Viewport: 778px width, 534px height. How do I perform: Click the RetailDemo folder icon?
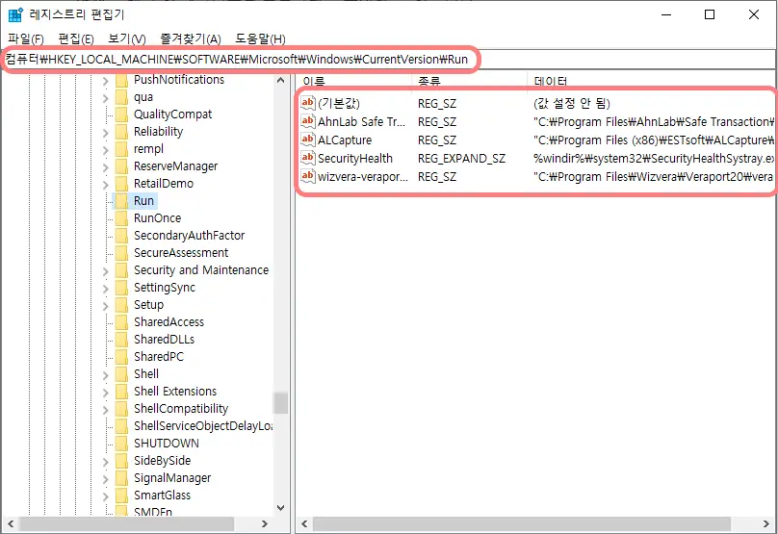tap(121, 184)
